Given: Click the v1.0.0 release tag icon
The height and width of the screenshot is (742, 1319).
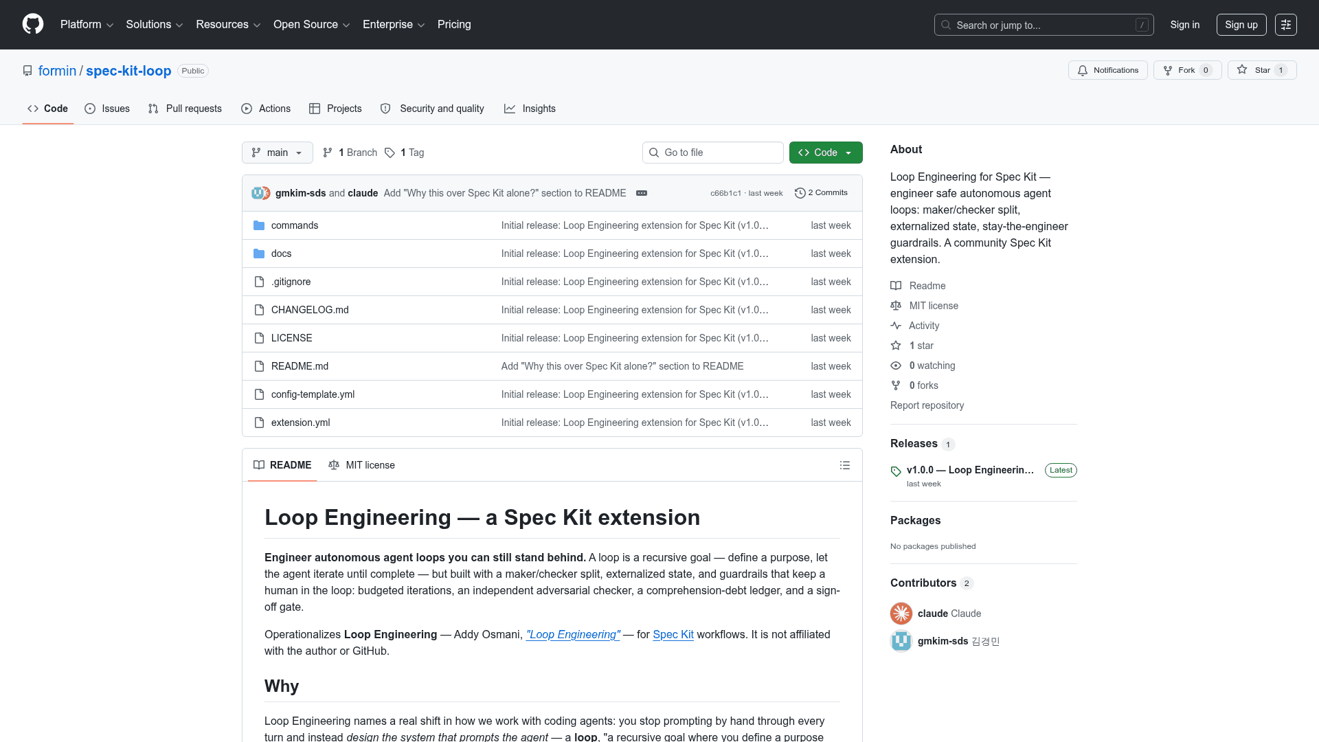Looking at the screenshot, I should [x=896, y=471].
